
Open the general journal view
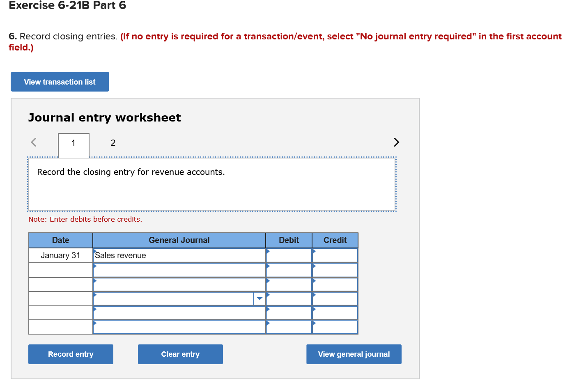(x=354, y=354)
